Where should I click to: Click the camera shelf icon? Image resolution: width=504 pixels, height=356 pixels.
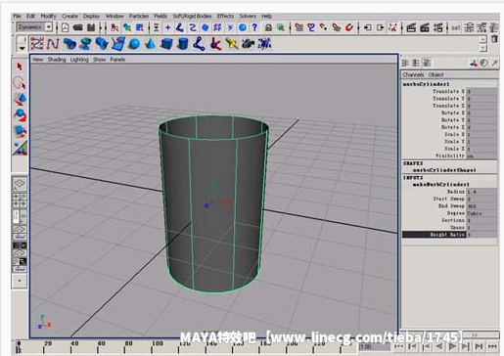(x=248, y=43)
